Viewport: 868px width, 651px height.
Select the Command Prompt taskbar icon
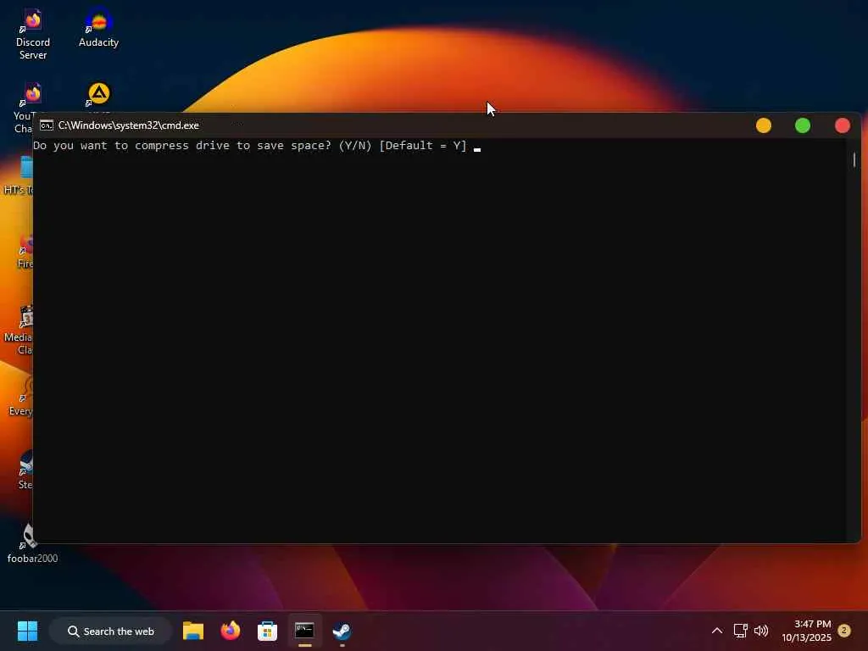304,631
